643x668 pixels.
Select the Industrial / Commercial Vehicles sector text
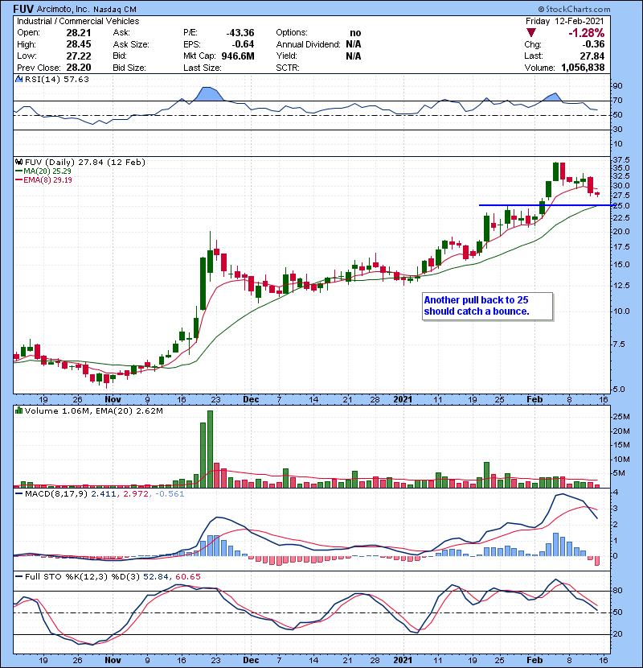(x=78, y=21)
